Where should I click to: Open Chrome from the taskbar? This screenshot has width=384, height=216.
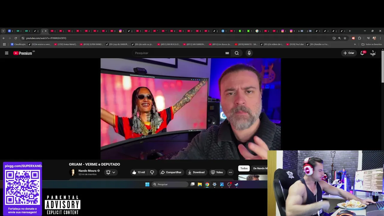click(207, 184)
